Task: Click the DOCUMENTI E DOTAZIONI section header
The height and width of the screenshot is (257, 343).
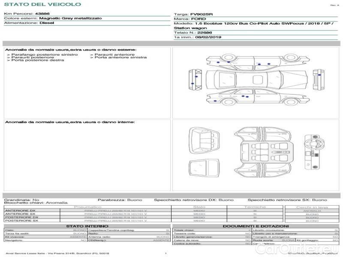Action: (x=256, y=226)
